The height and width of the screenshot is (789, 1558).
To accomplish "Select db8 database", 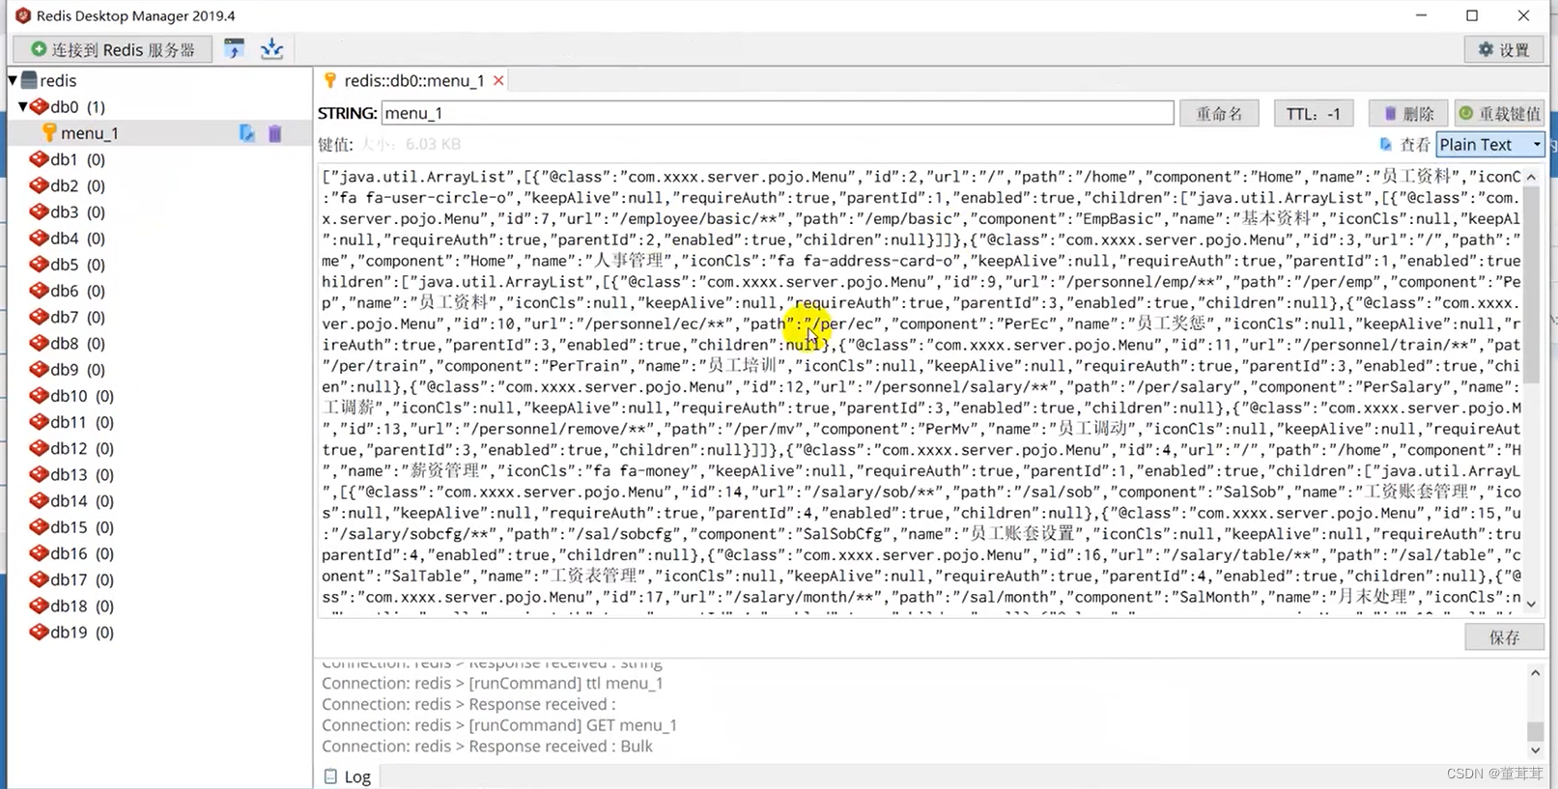I will 77,343.
